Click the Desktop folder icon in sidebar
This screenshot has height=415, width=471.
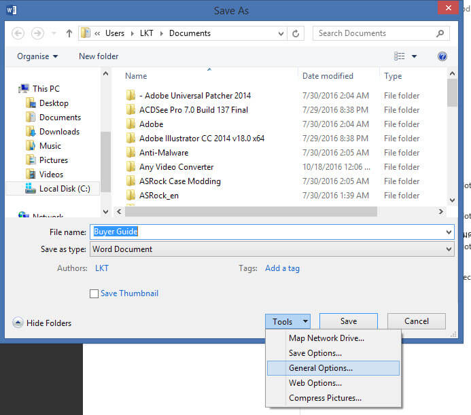pyautogui.click(x=31, y=103)
